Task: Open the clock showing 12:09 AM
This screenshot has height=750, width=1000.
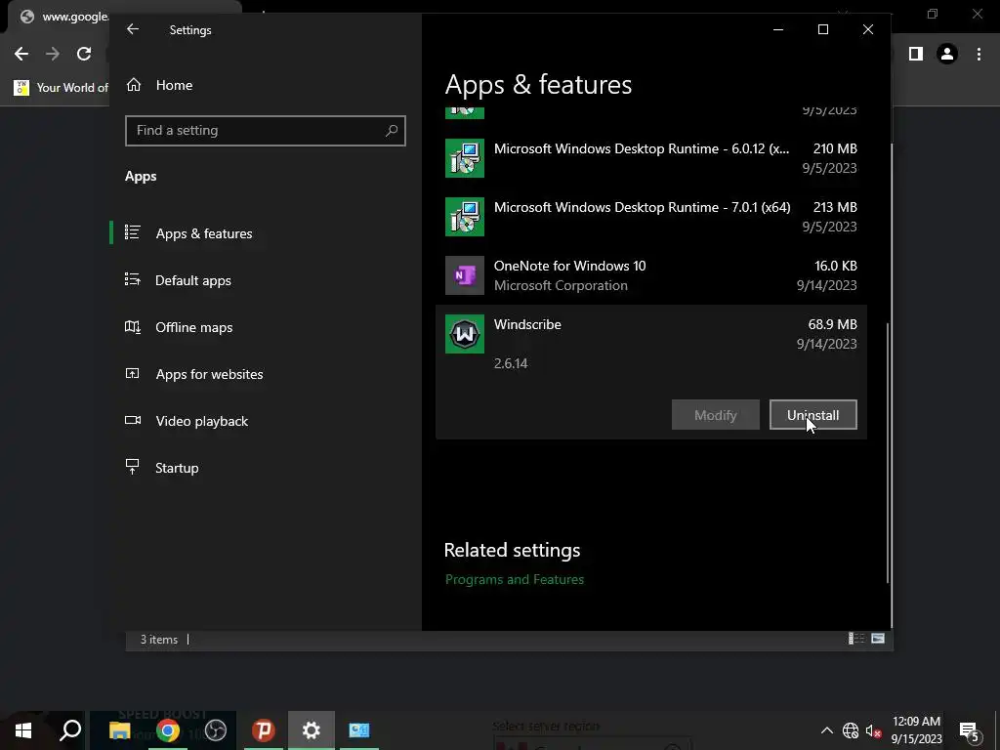Action: [916, 730]
